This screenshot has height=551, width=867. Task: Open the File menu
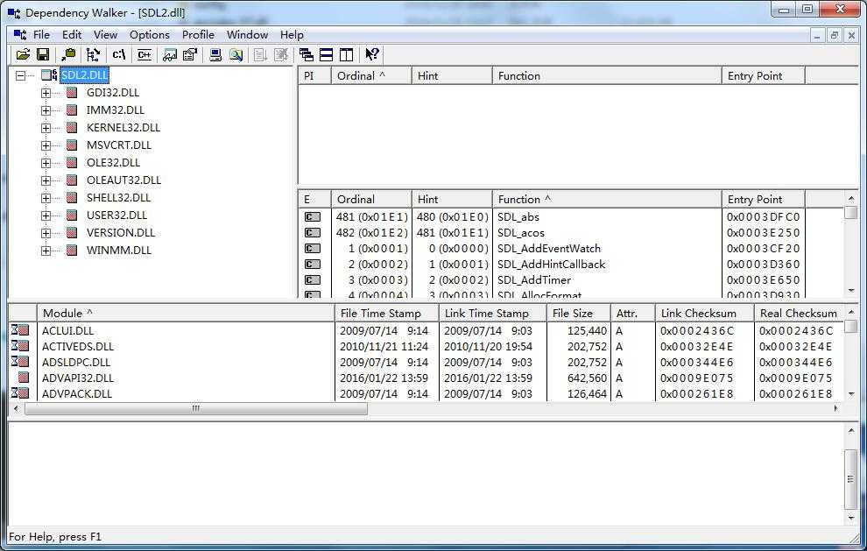pos(41,35)
